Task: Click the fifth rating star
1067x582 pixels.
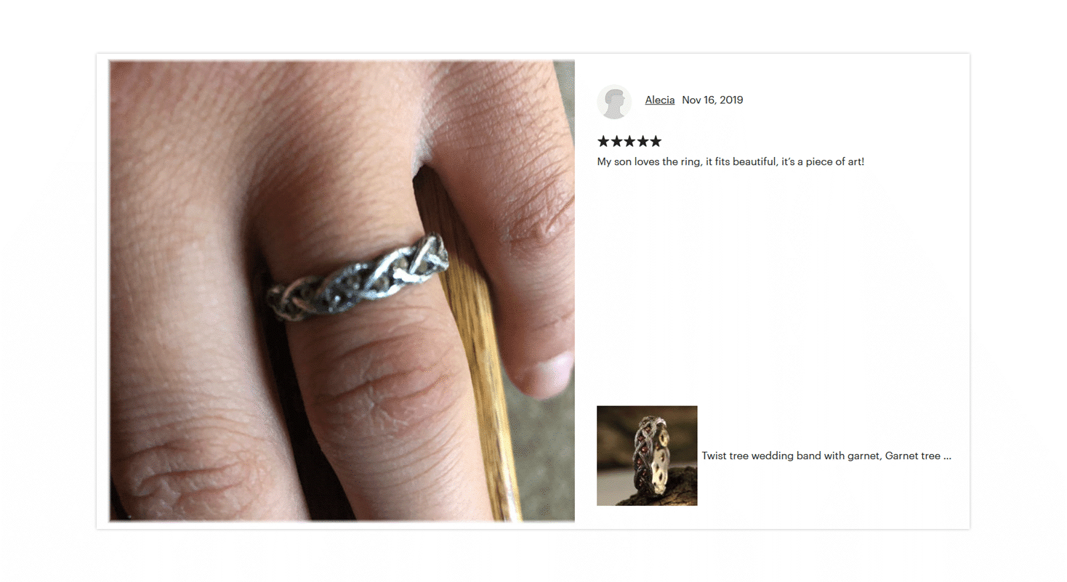Action: (x=656, y=141)
